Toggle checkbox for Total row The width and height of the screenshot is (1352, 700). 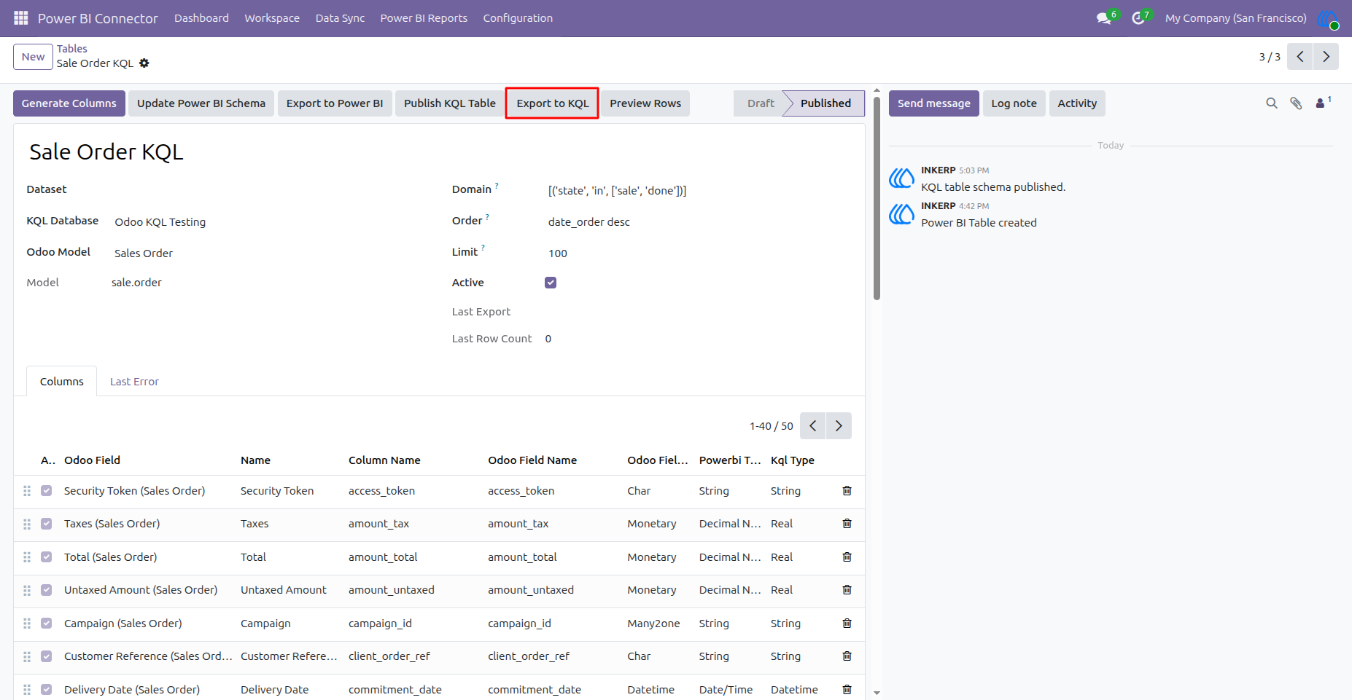47,557
